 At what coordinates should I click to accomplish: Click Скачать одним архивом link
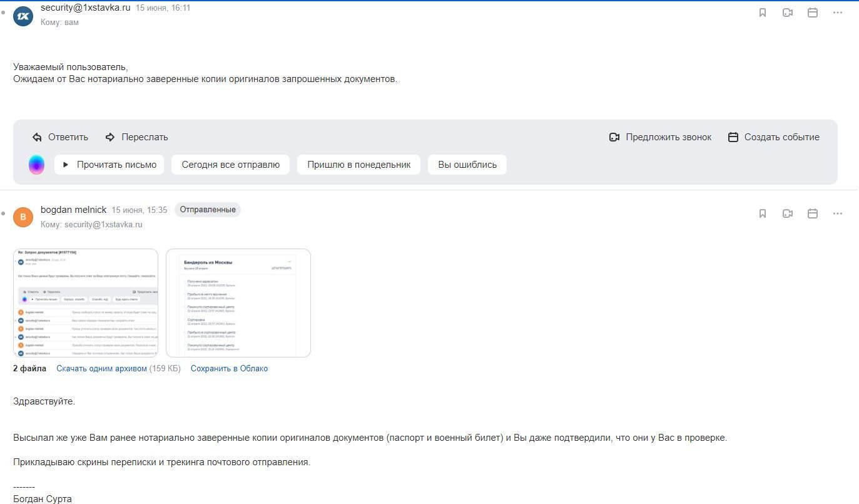pyautogui.click(x=101, y=368)
